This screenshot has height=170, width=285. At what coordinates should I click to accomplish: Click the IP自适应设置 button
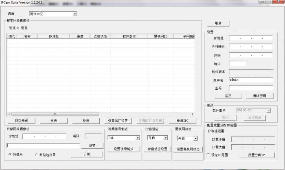coord(157,149)
